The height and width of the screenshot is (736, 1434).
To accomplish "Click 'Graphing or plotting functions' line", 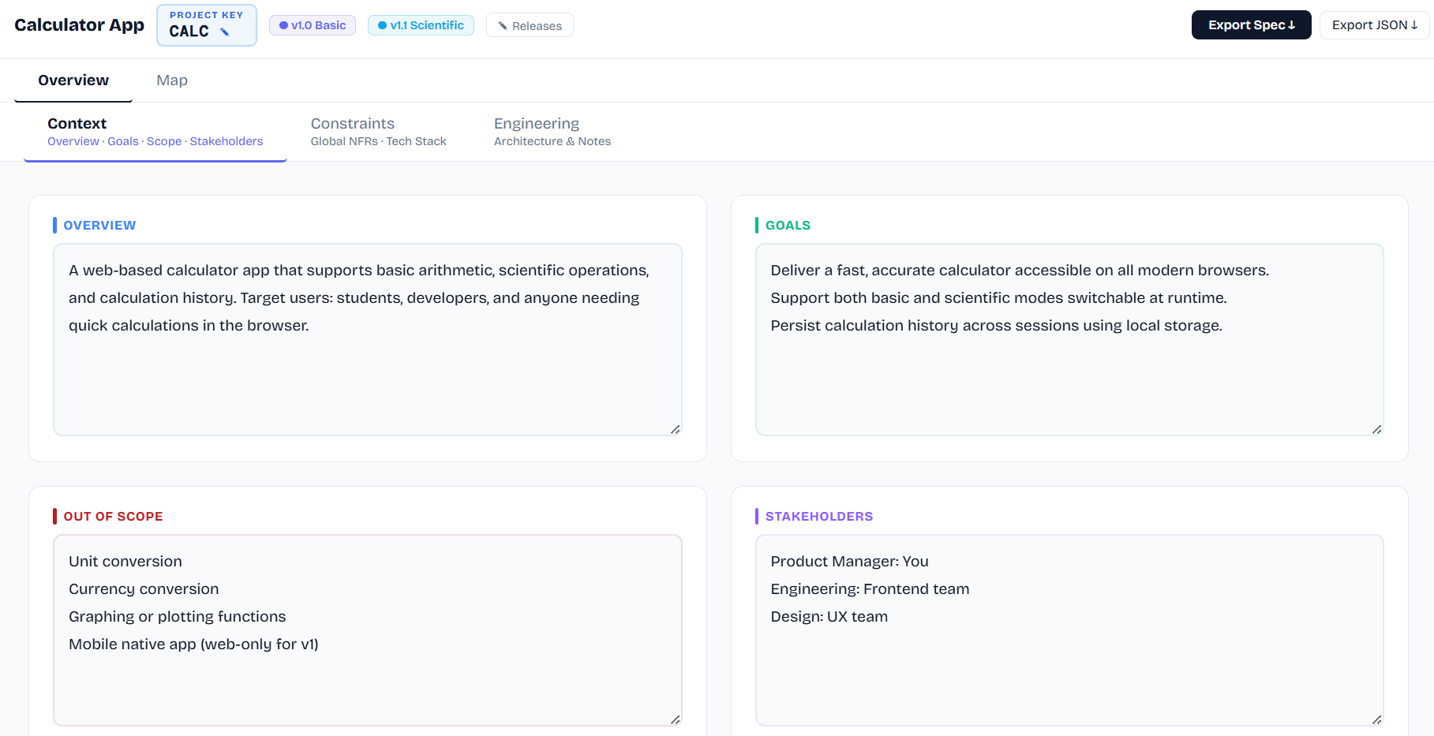I will point(178,617).
